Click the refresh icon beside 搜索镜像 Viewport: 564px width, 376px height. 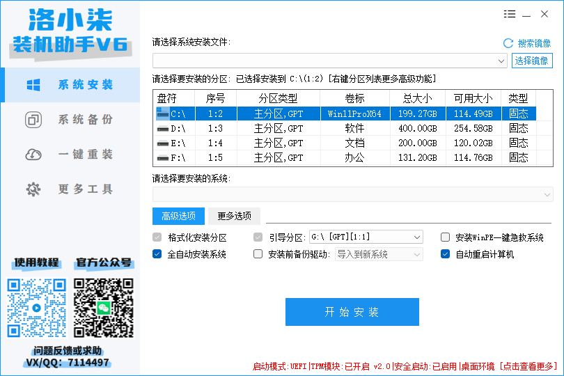click(508, 43)
